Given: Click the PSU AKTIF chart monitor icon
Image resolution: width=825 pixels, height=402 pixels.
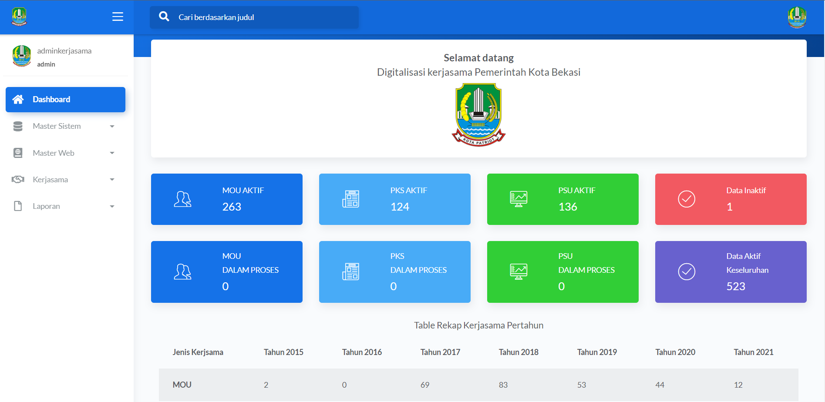Looking at the screenshot, I should [x=519, y=199].
